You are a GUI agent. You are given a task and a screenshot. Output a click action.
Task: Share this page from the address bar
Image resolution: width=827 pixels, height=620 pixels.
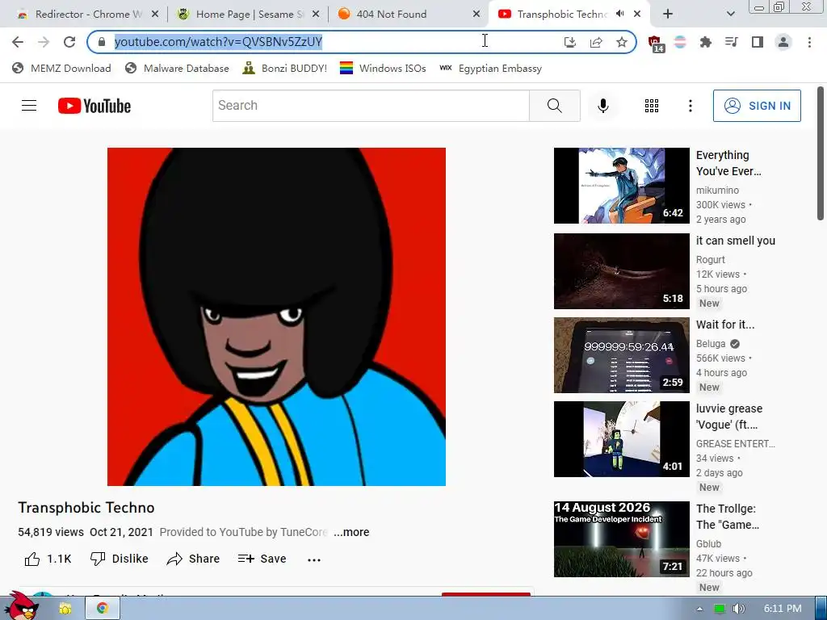tap(596, 42)
